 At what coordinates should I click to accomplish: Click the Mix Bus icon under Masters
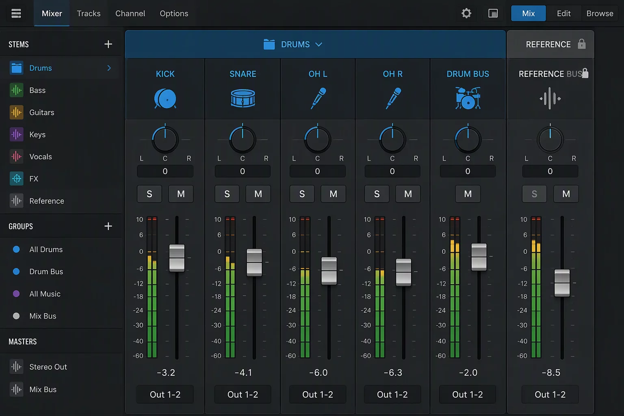click(x=17, y=389)
